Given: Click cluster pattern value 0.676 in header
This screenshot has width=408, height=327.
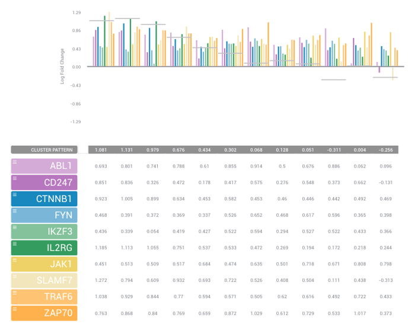Looking at the screenshot, I should [x=179, y=150].
